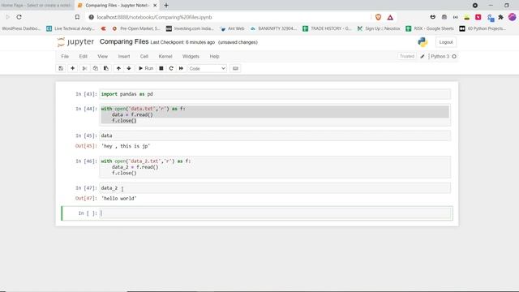Image resolution: width=519 pixels, height=292 pixels.
Task: Select the cell containing import pandas as pd
Action: [x=275, y=94]
